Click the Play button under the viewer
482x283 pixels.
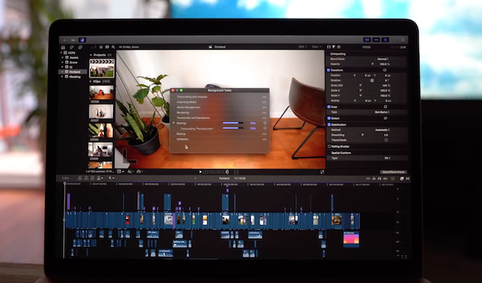click(x=200, y=172)
